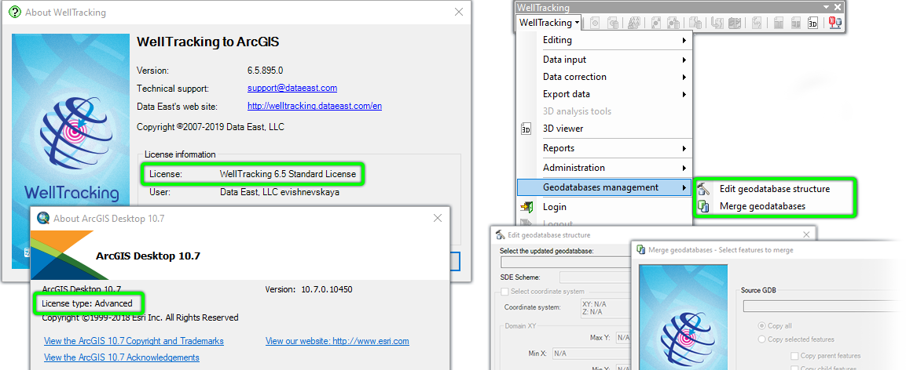This screenshot has width=906, height=370.
Task: Click the License type: Advanced text
Action: (x=87, y=303)
